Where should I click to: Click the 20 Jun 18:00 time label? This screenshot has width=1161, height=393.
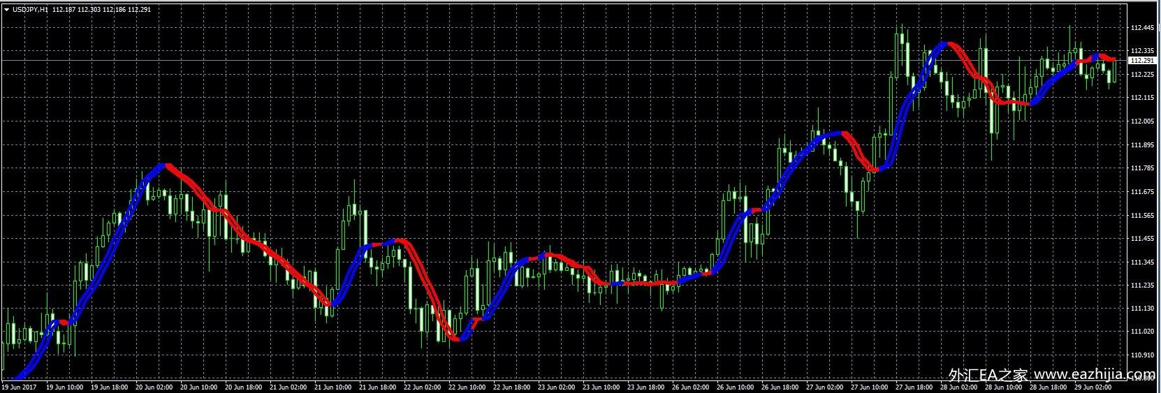click(x=244, y=387)
